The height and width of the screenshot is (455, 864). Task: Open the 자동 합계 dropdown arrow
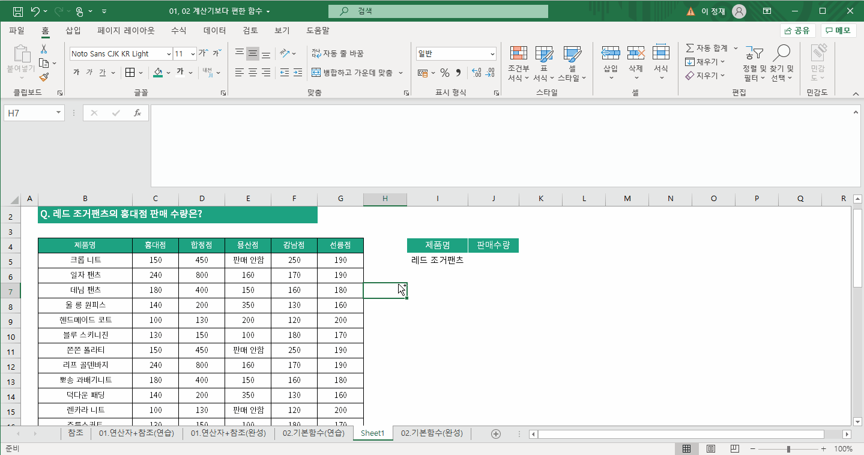click(x=736, y=48)
